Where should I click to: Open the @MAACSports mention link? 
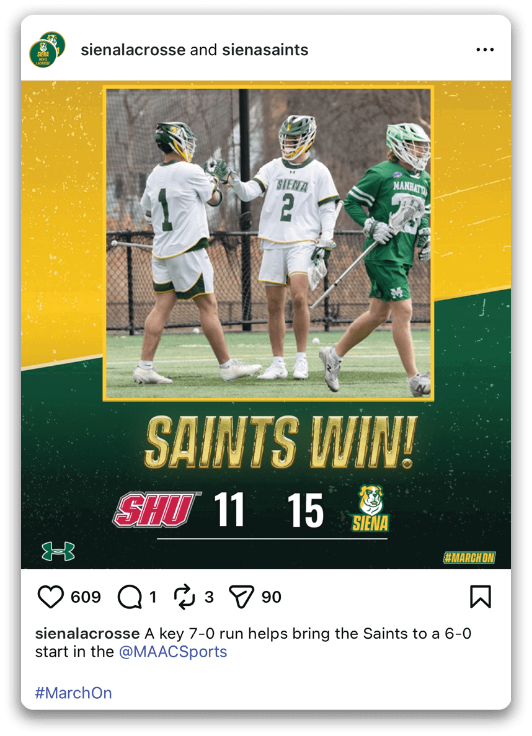pyautogui.click(x=173, y=652)
